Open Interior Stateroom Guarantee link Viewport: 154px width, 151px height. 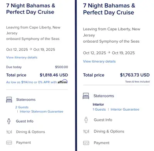pyautogui.click(x=42, y=111)
